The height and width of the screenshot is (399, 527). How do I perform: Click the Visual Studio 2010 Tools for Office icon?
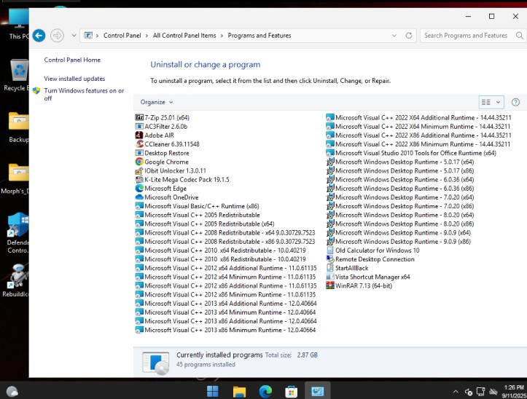(x=330, y=153)
